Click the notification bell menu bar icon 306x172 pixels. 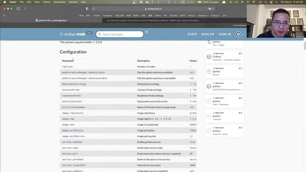(x=224, y=2)
